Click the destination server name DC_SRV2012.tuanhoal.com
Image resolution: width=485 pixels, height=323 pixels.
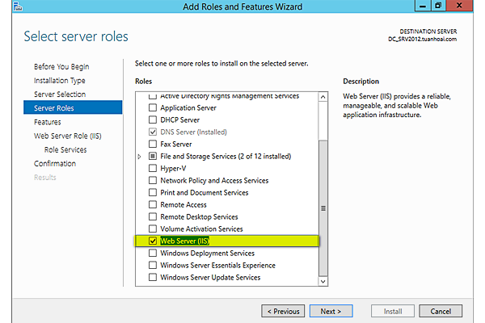point(423,40)
